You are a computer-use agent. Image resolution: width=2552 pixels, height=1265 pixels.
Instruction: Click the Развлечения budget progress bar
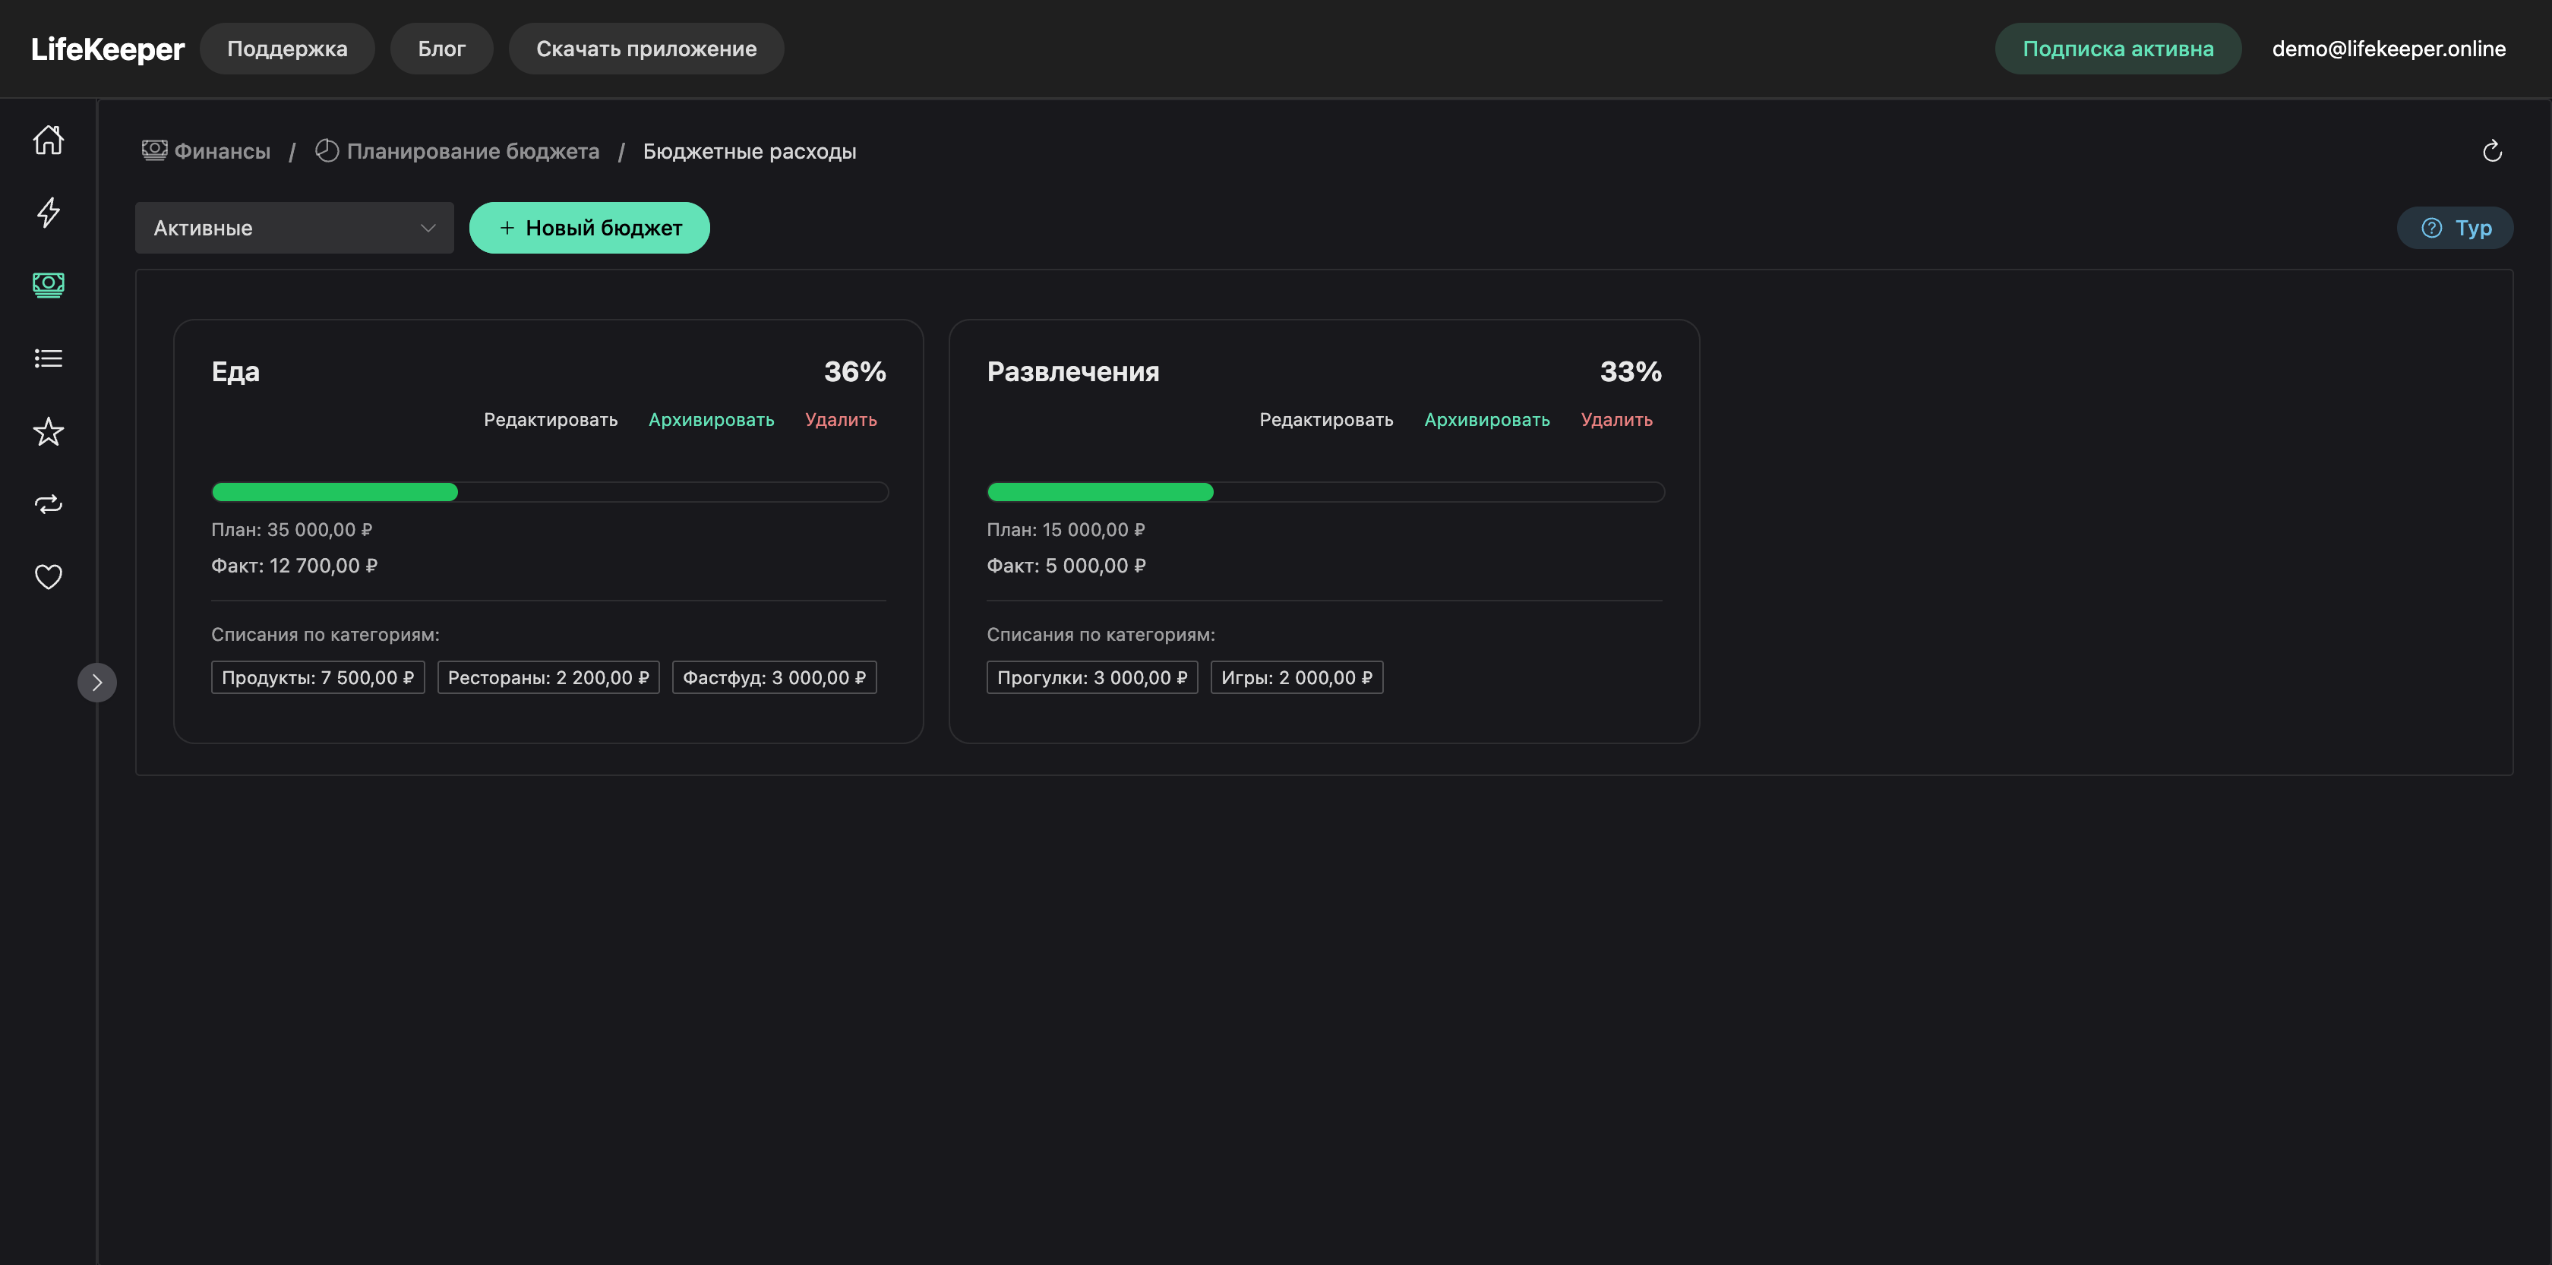(1325, 492)
